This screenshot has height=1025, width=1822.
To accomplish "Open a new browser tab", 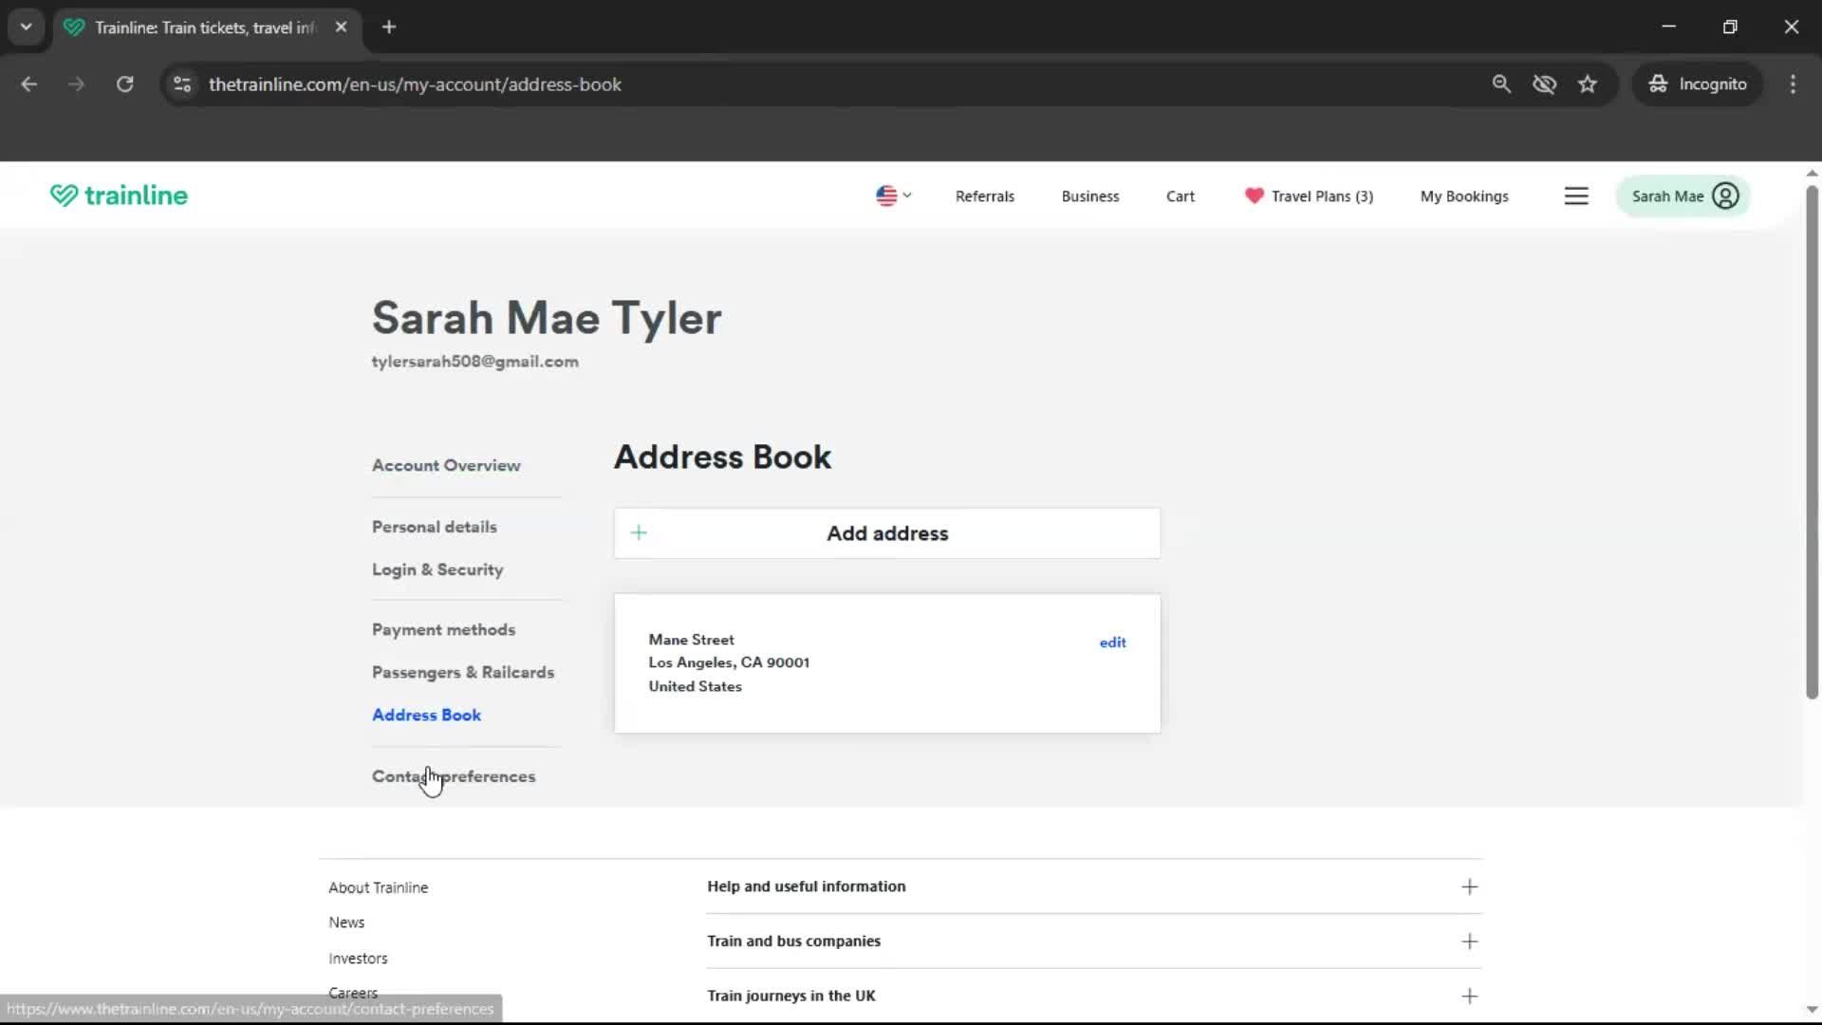I will pos(389,28).
